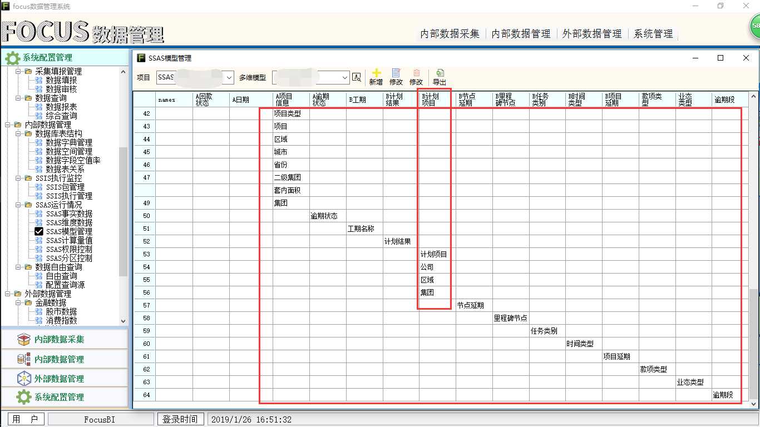The image size is (760, 427).
Task: Click the FocusBI user field in status bar
Action: click(100, 419)
